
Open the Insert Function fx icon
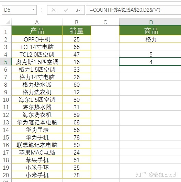(x=78, y=10)
